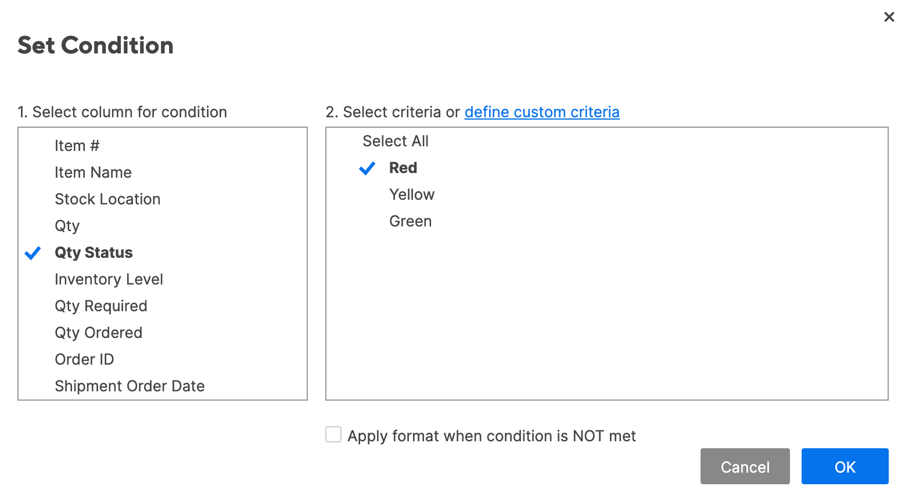Check the Green criteria option
This screenshot has width=905, height=504.
[410, 221]
